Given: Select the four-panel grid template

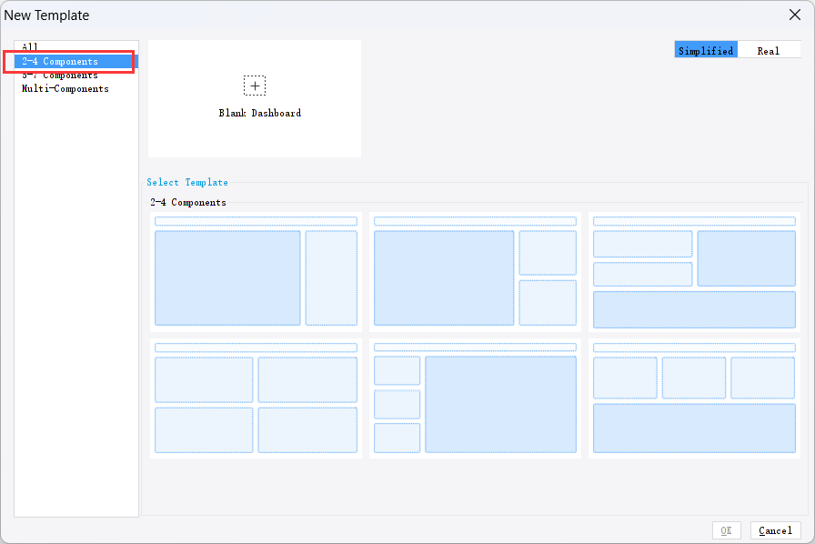Looking at the screenshot, I should [256, 400].
